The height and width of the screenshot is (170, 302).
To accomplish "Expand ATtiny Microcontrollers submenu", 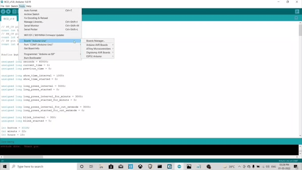I will tap(97, 49).
